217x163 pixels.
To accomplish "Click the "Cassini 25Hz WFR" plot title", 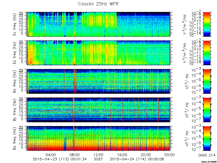I will [x=98, y=4].
